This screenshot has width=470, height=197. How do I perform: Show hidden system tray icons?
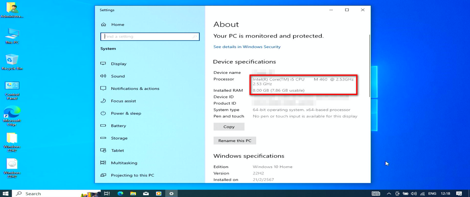[x=389, y=193]
